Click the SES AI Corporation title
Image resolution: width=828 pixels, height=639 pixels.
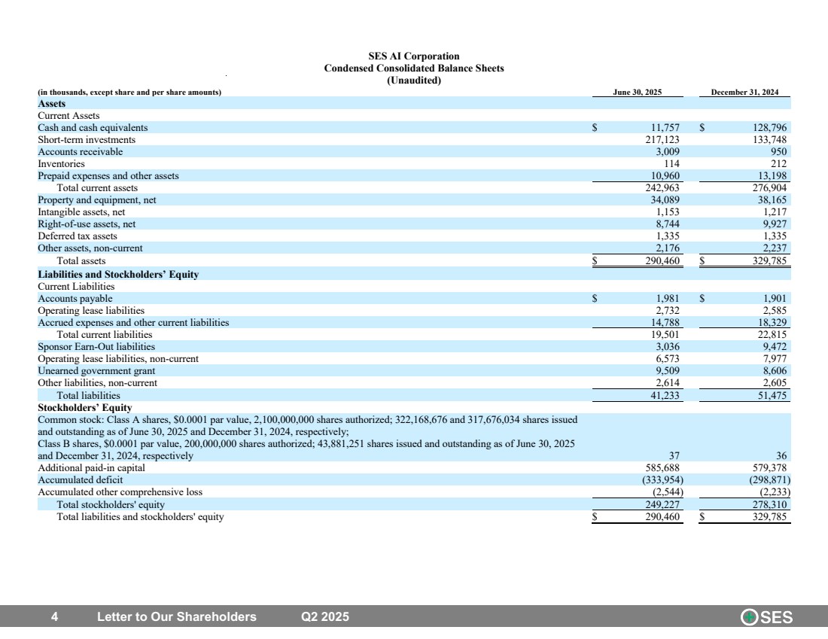pos(413,56)
